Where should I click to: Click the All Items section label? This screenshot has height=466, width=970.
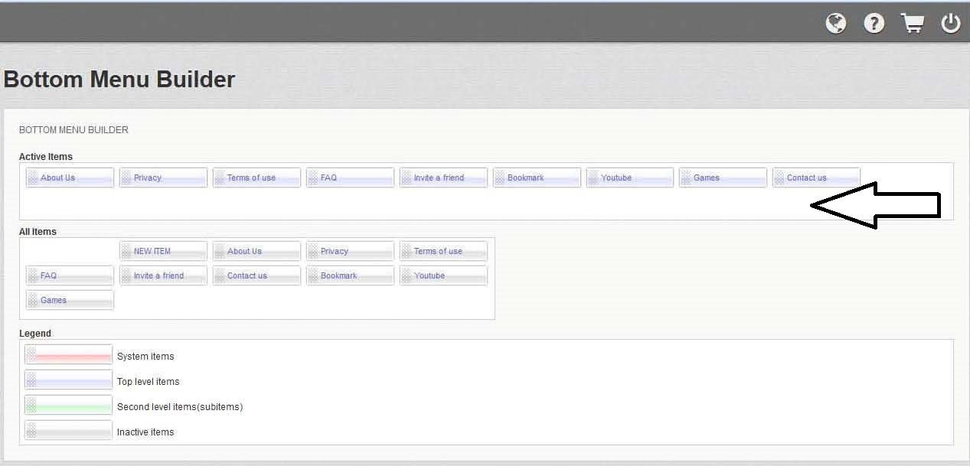click(x=38, y=232)
